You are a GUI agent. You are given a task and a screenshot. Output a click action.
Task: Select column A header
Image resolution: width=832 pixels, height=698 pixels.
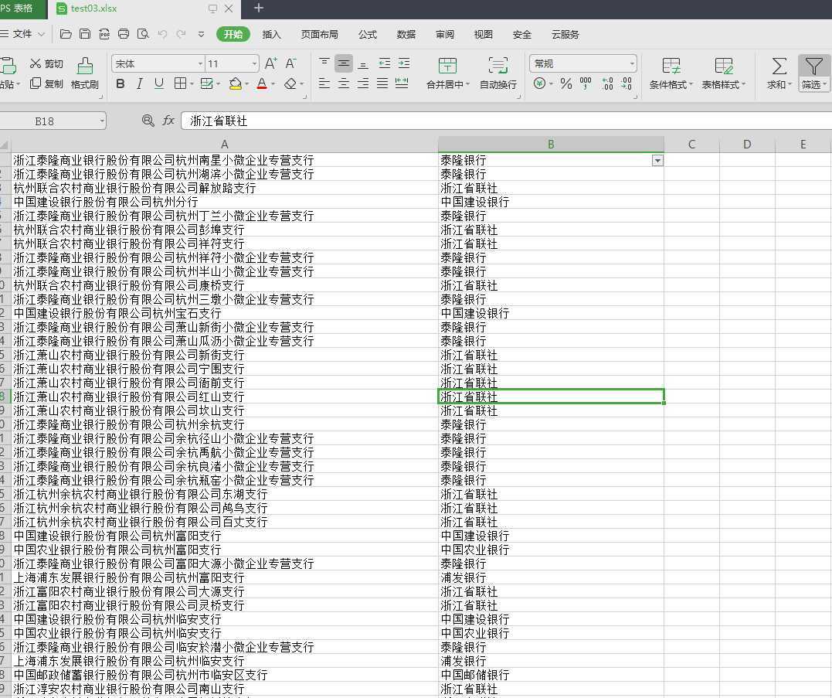225,145
